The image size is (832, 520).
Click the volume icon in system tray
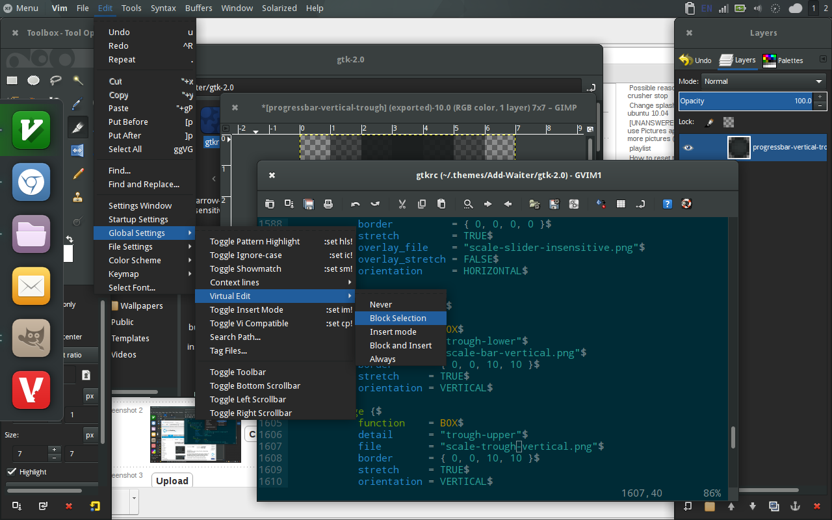coord(758,8)
